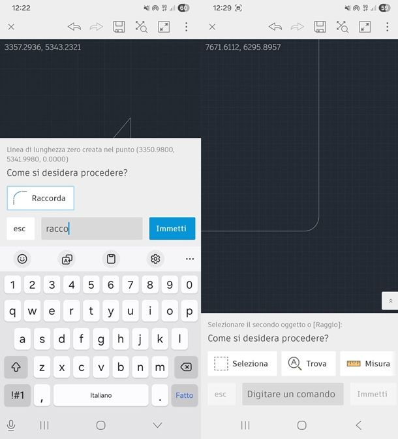Switch to symbols with the !#1 key

pos(18,395)
